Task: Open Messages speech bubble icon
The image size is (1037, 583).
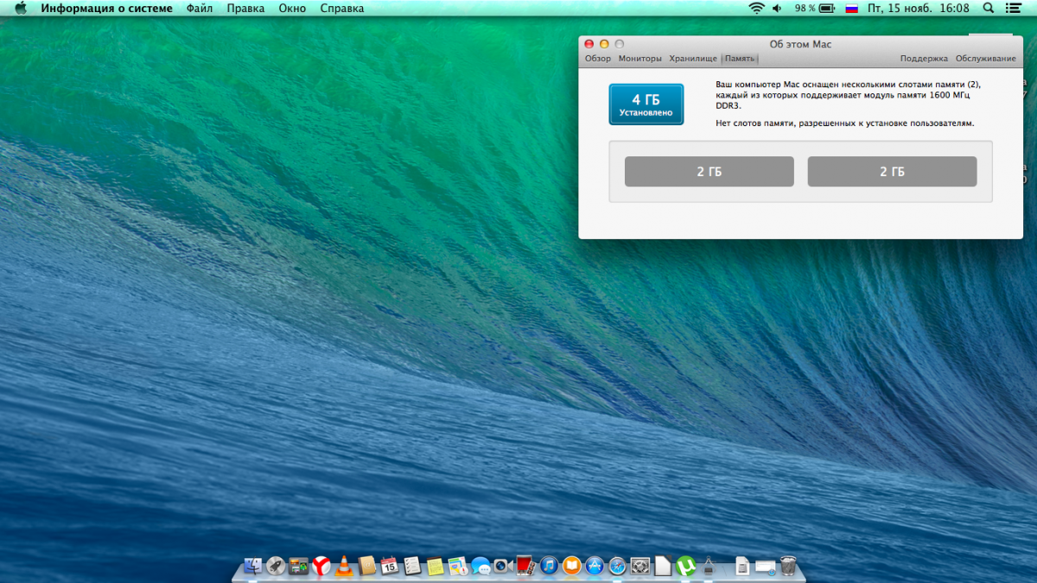Action: coord(480,566)
